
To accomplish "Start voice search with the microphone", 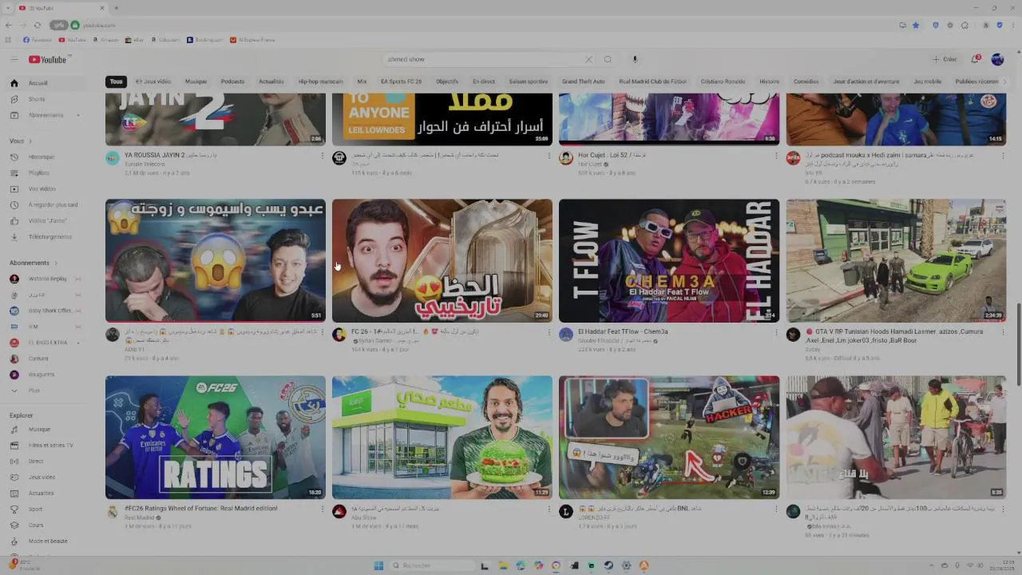I will click(635, 59).
